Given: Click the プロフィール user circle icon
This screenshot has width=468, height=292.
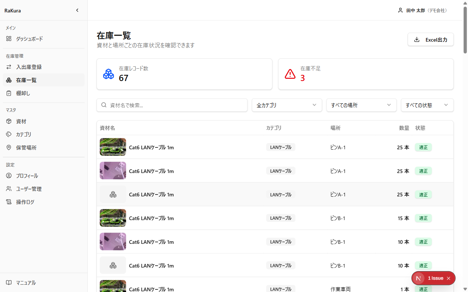Looking at the screenshot, I should point(9,176).
